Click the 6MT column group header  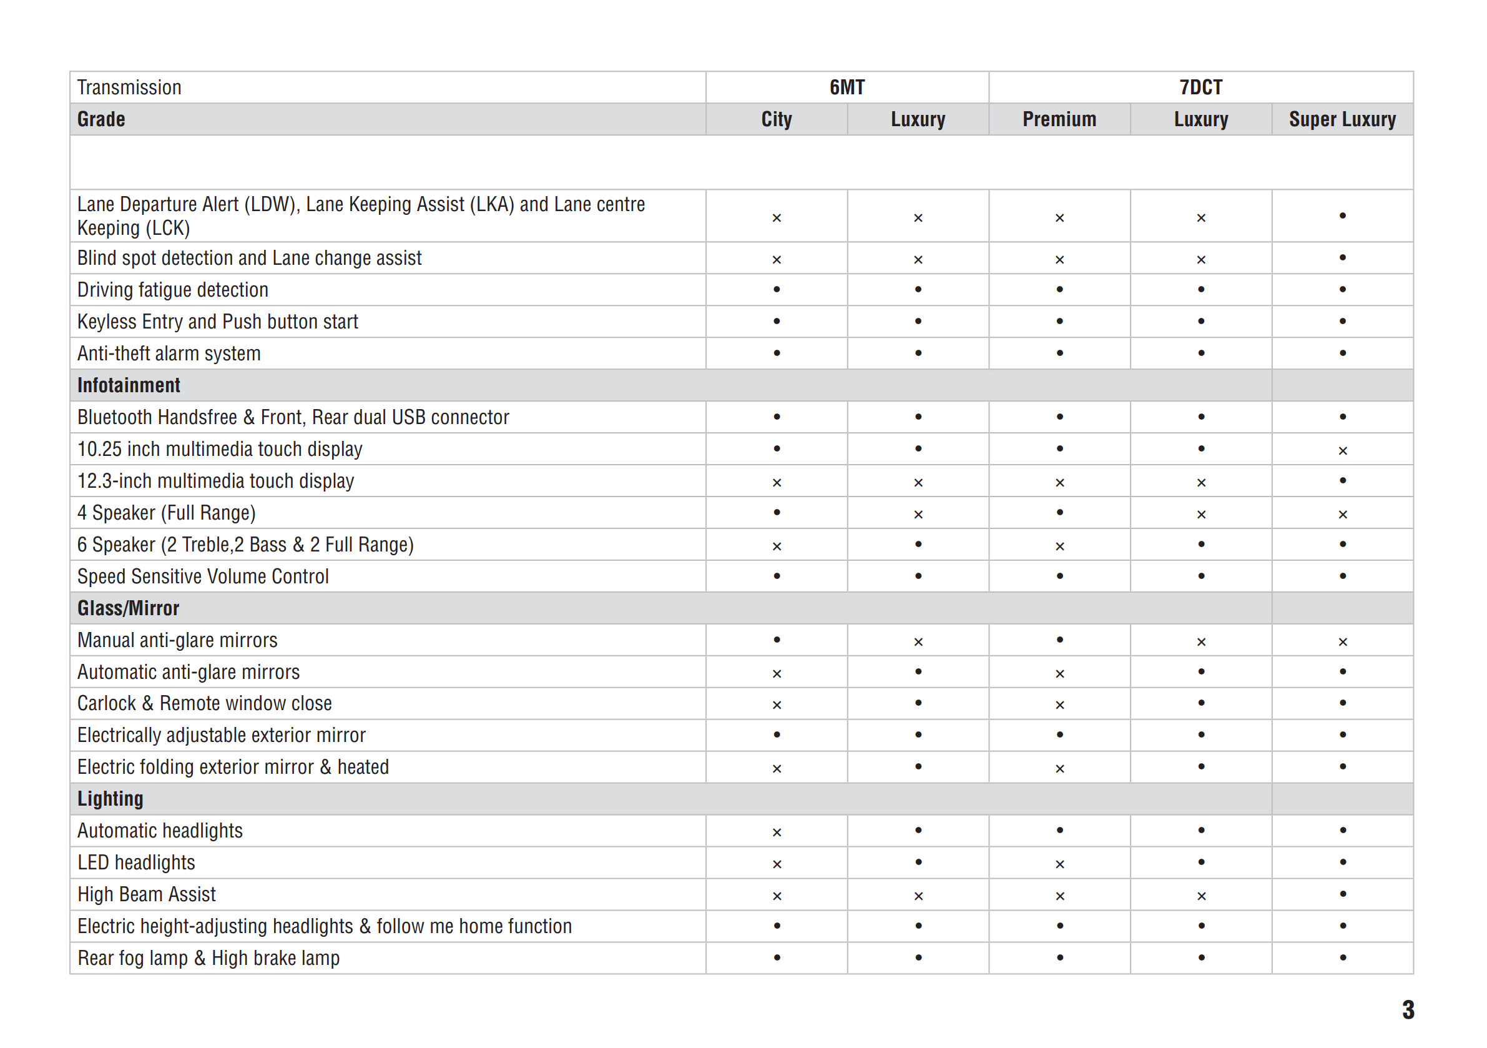pyautogui.click(x=847, y=87)
